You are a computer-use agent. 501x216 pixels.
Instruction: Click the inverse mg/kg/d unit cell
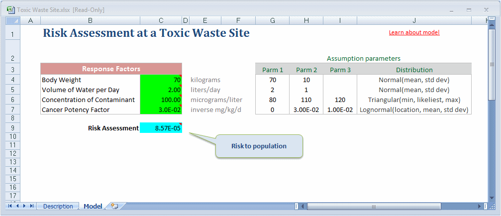[x=216, y=109]
